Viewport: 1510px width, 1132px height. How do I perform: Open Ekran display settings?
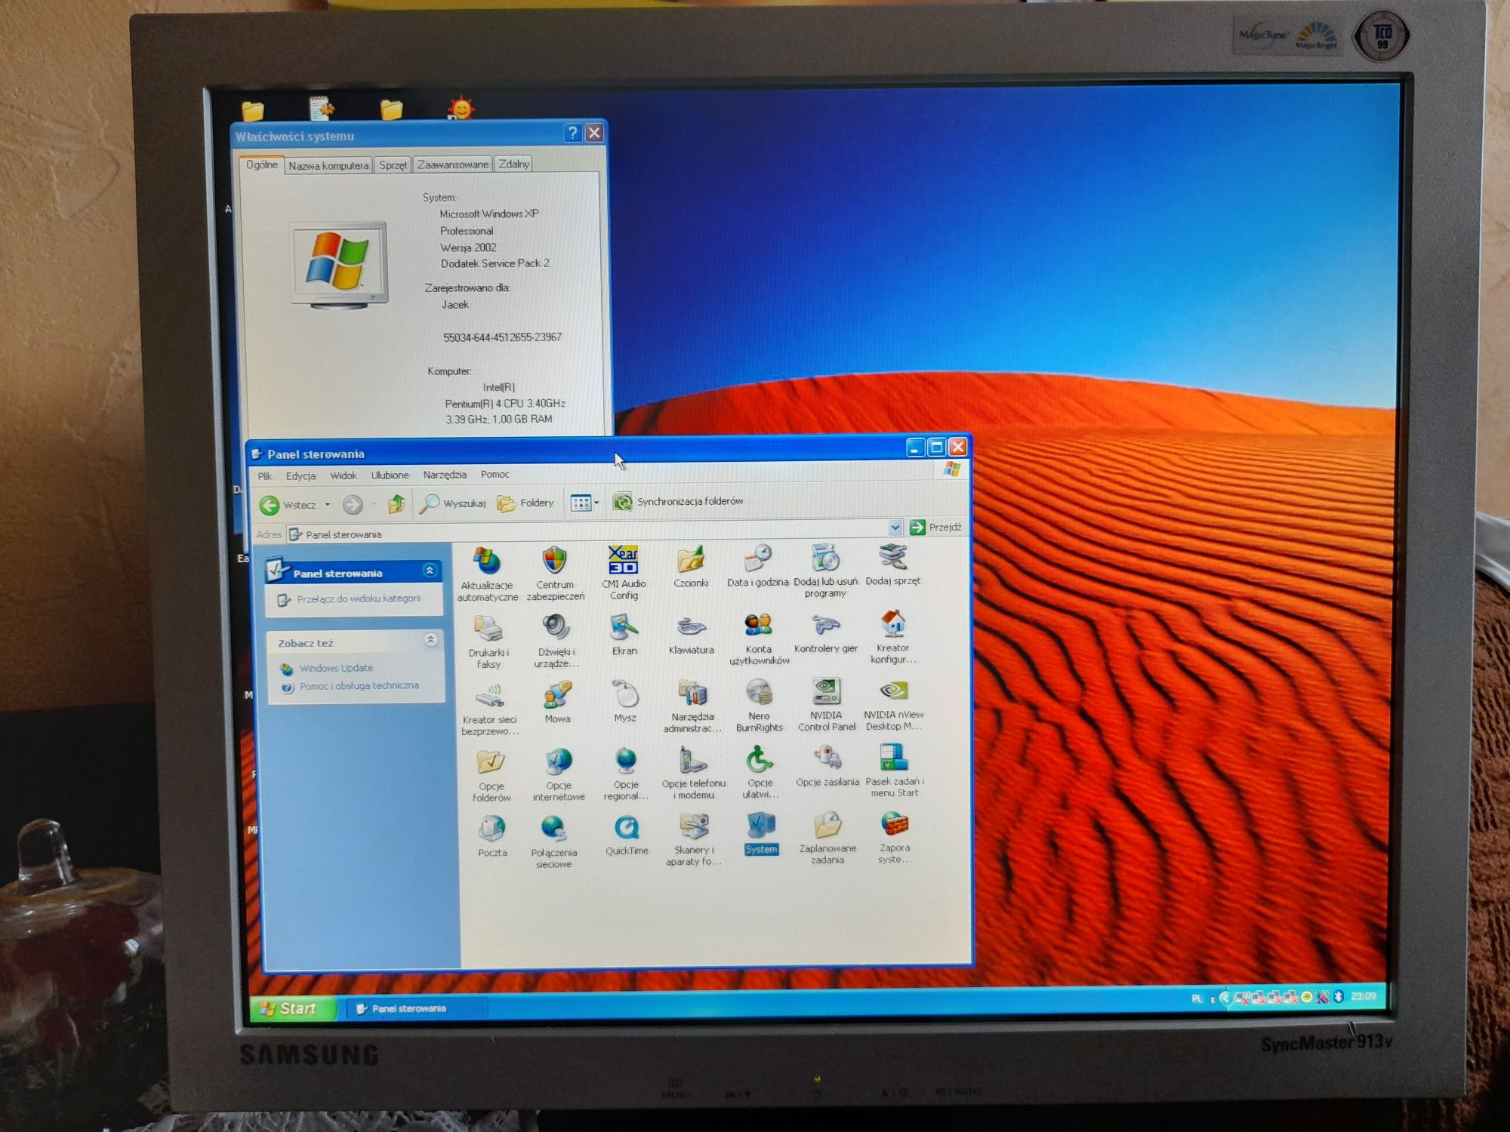[x=624, y=635]
